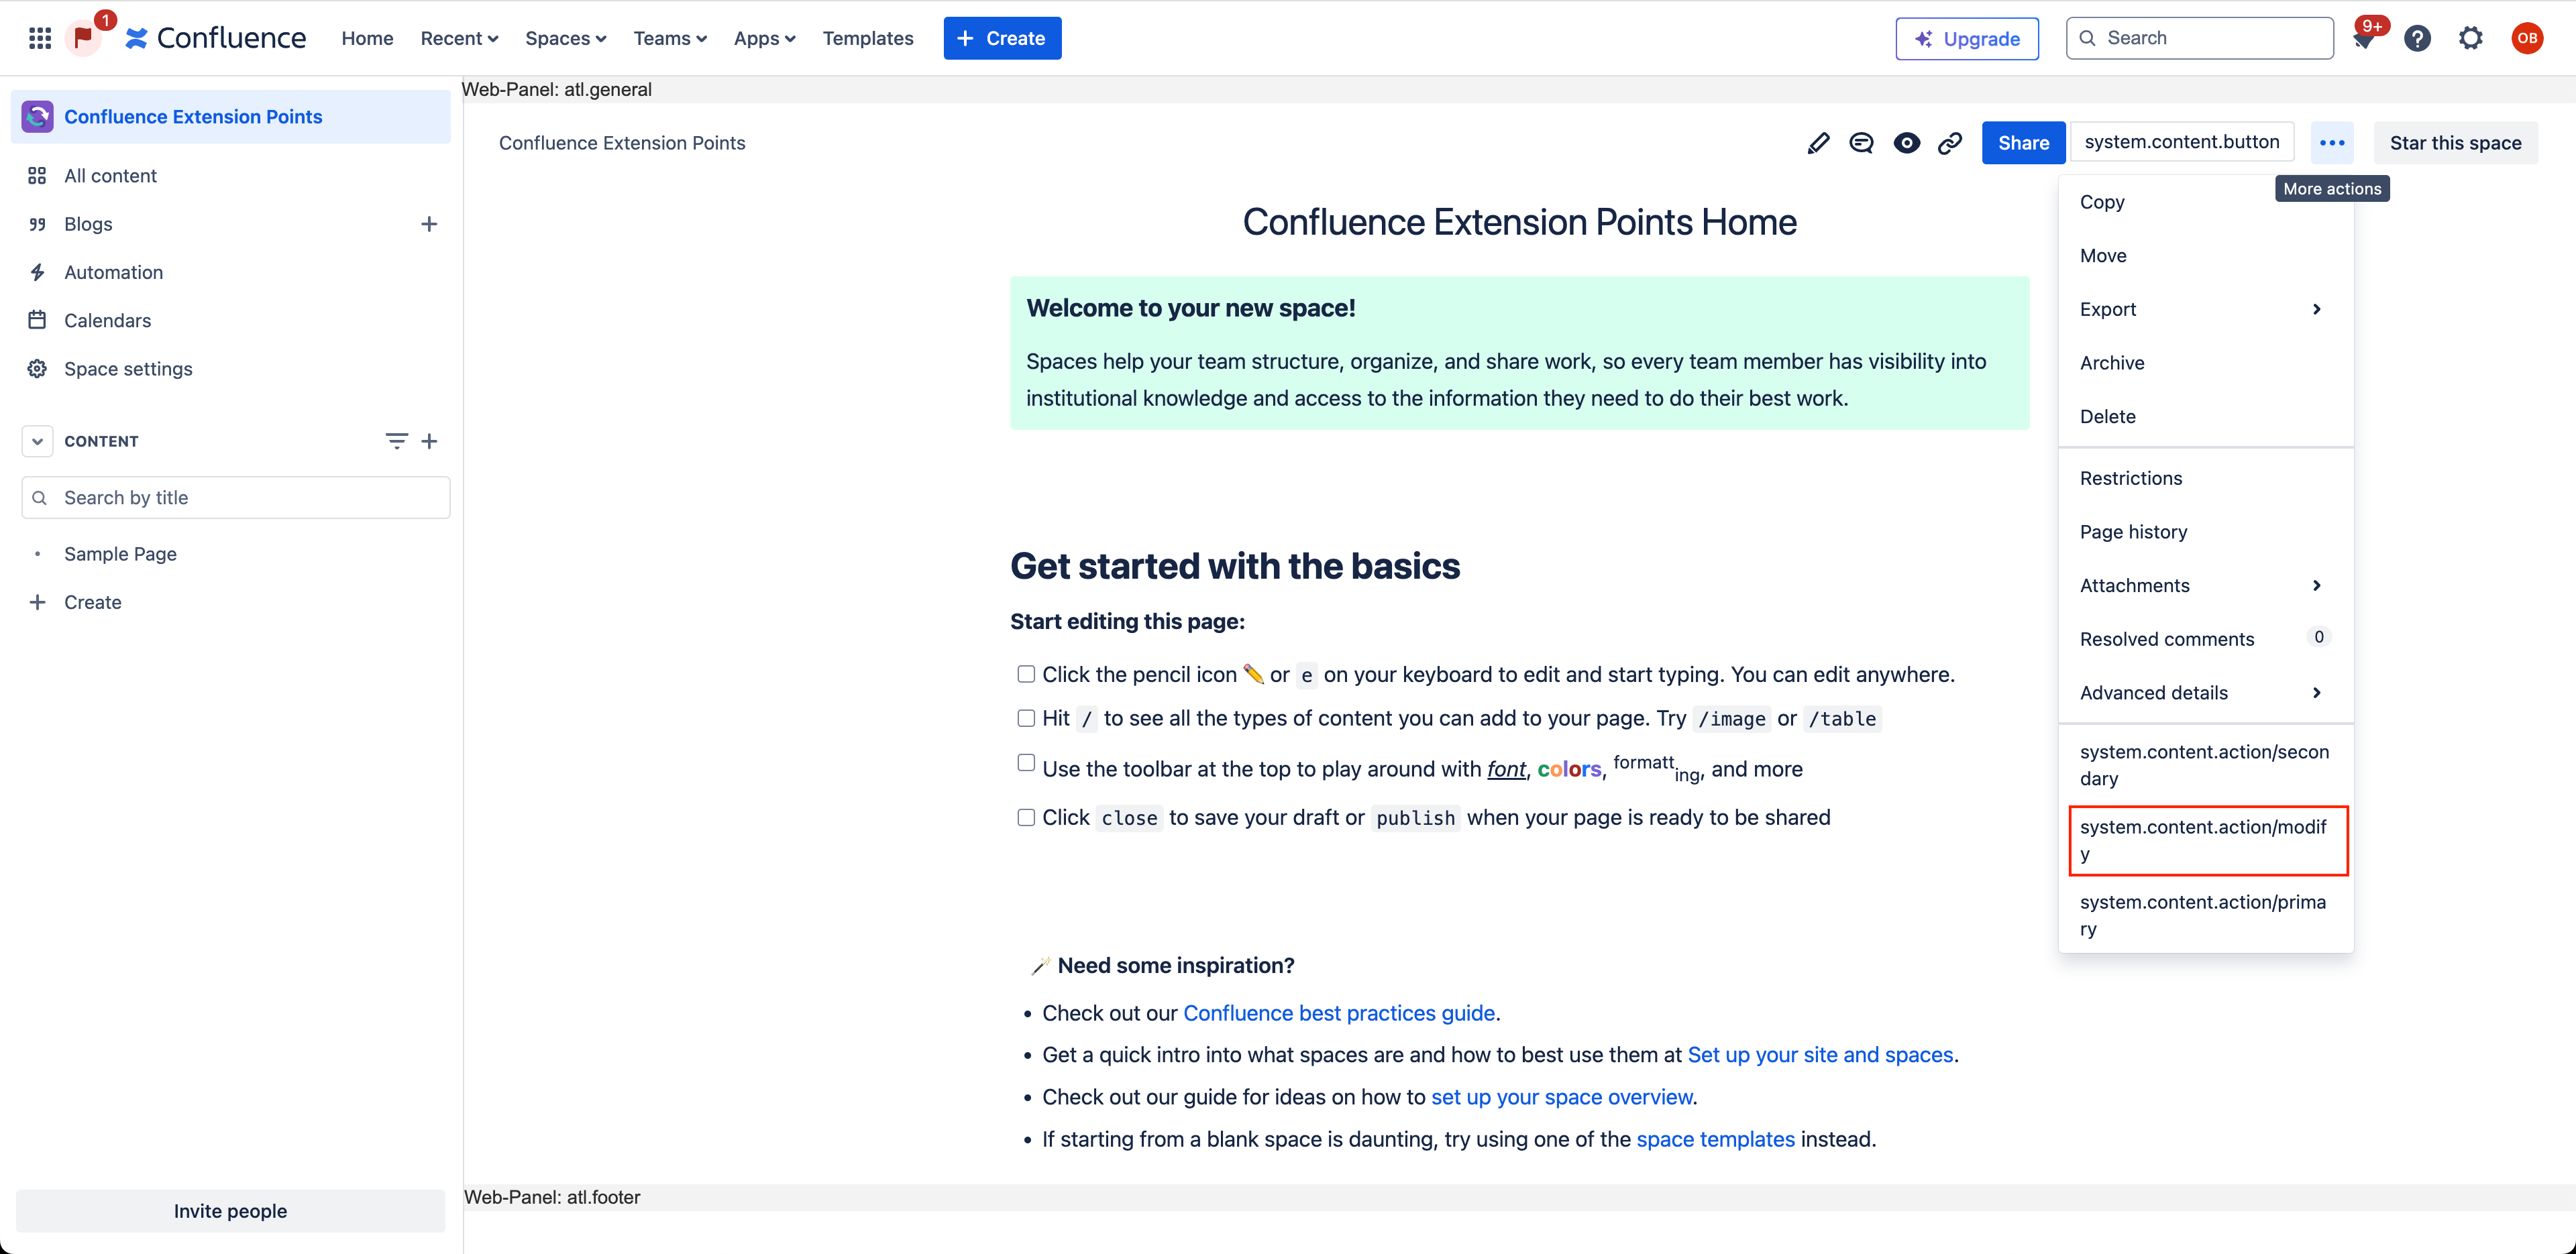Click the top Search input field
Image resolution: width=2576 pixels, height=1254 pixels.
pyautogui.click(x=2200, y=38)
